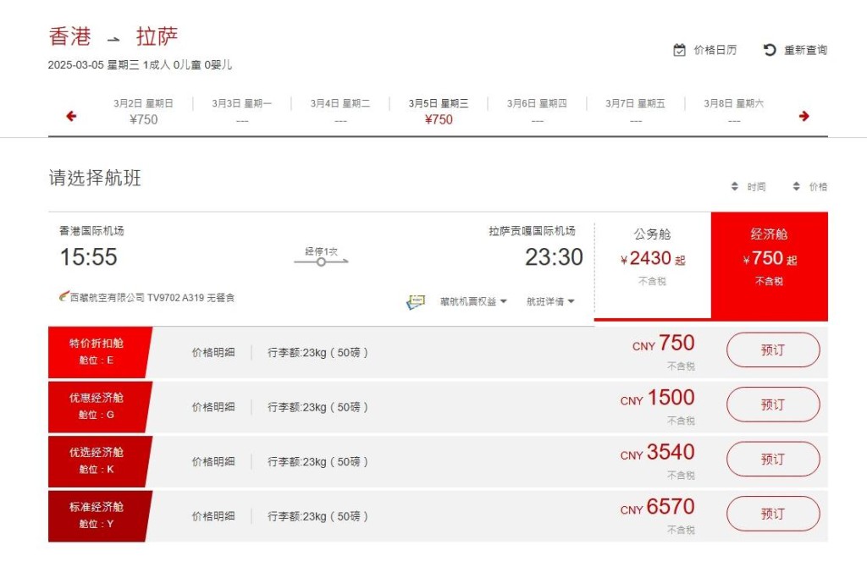This screenshot has height=567, width=867.
Task: Go to next week with right red arrow
Action: click(804, 116)
